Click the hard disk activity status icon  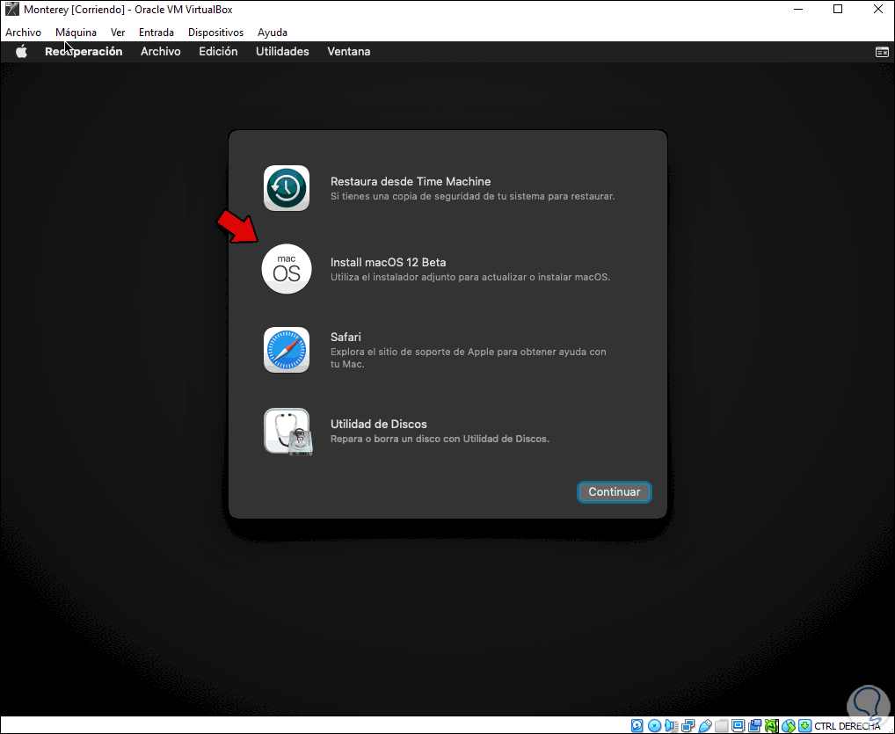click(637, 725)
